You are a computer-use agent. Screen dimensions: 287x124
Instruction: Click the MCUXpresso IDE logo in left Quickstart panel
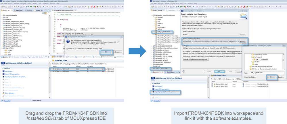3,63
